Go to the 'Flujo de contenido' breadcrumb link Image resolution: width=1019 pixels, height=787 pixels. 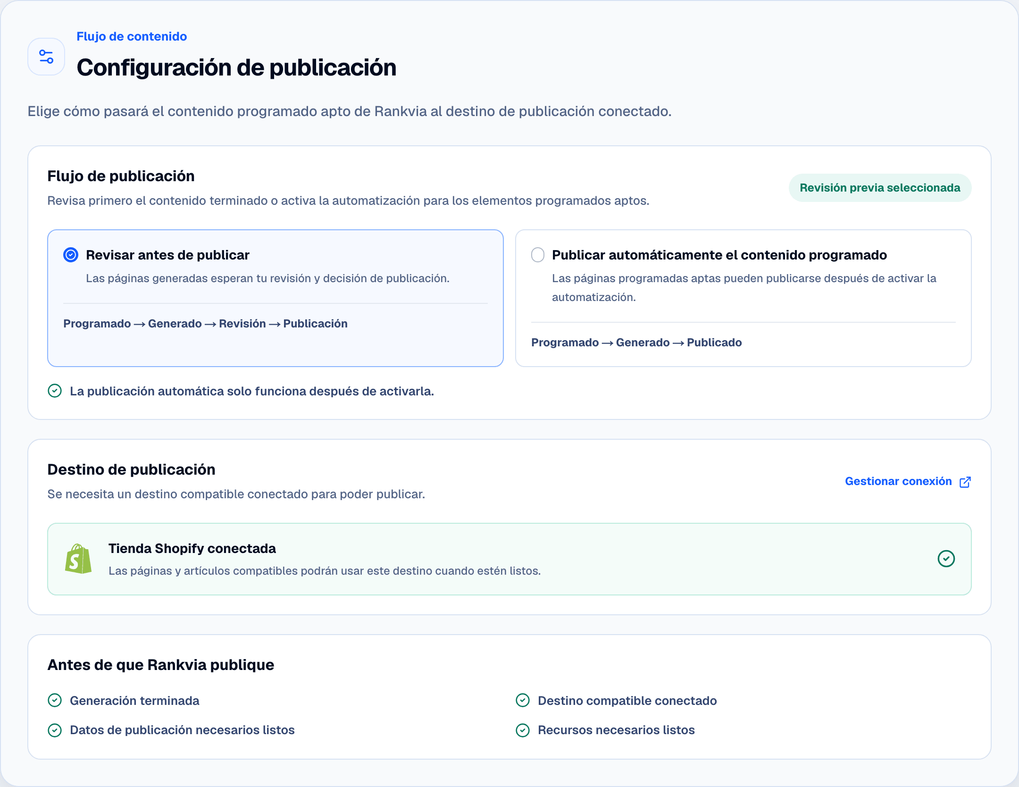click(x=132, y=36)
